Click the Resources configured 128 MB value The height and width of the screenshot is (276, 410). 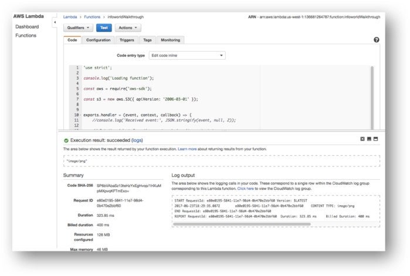(103, 235)
